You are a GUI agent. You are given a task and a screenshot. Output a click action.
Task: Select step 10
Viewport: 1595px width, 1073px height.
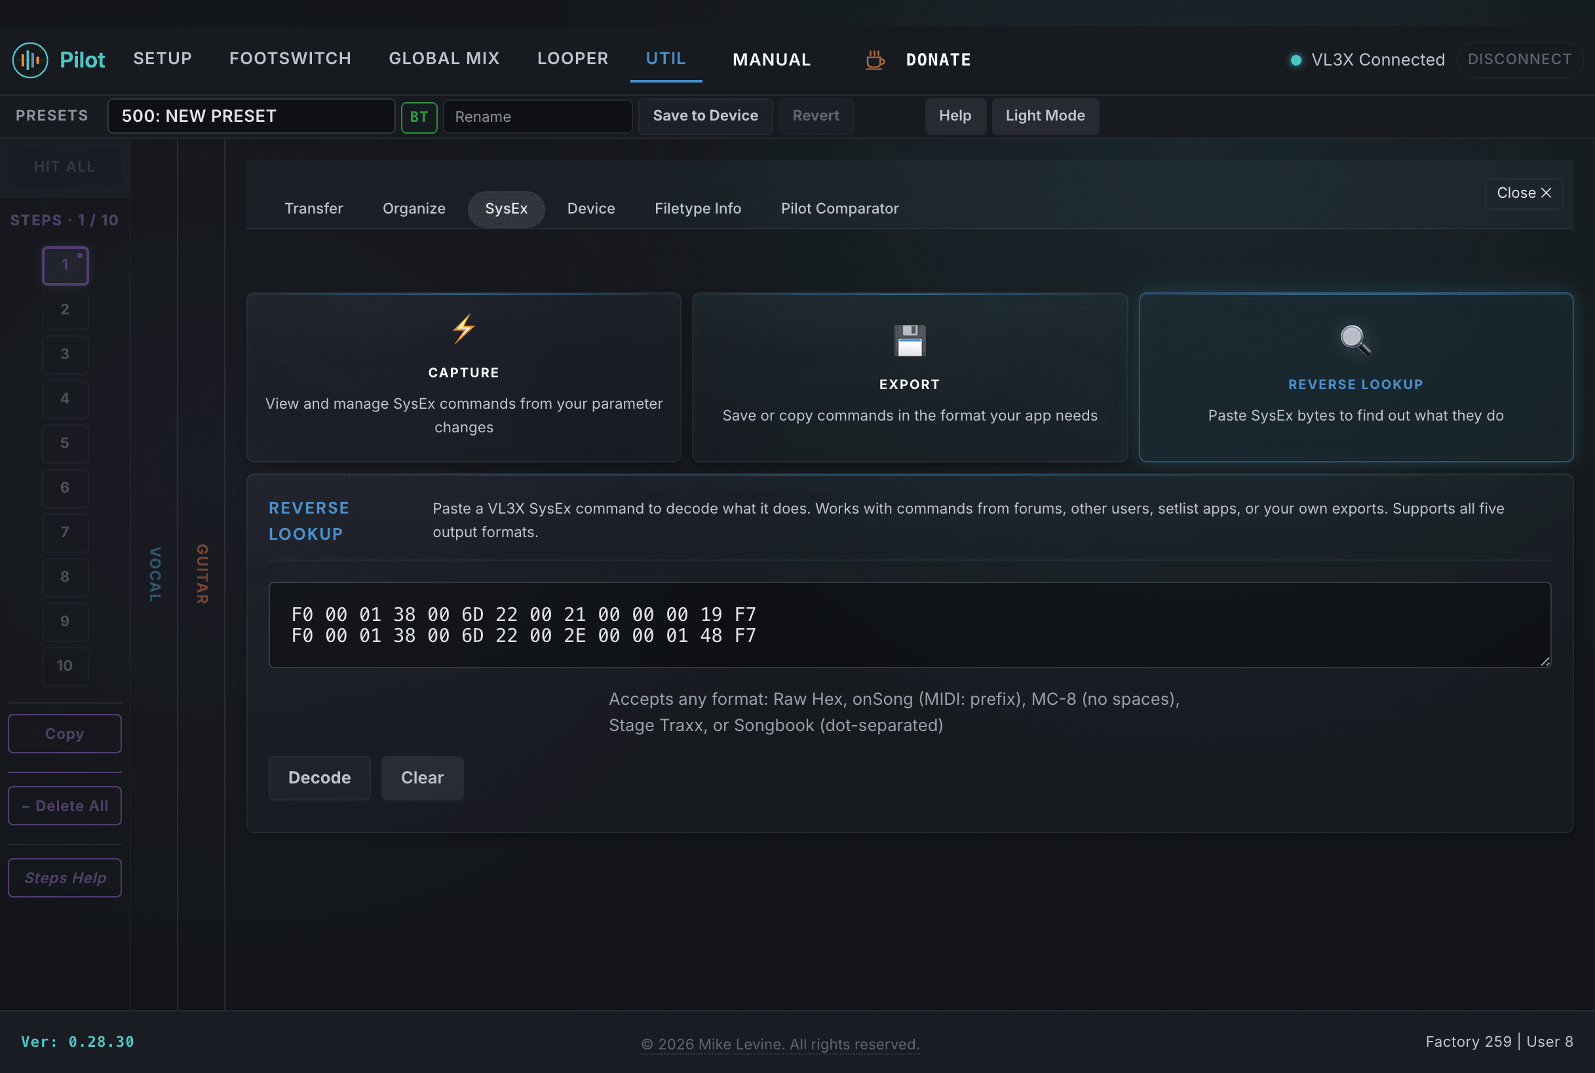[65, 666]
